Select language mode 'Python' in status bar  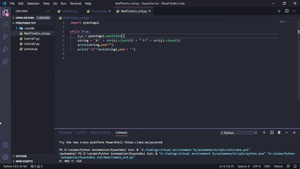[x=278, y=166]
